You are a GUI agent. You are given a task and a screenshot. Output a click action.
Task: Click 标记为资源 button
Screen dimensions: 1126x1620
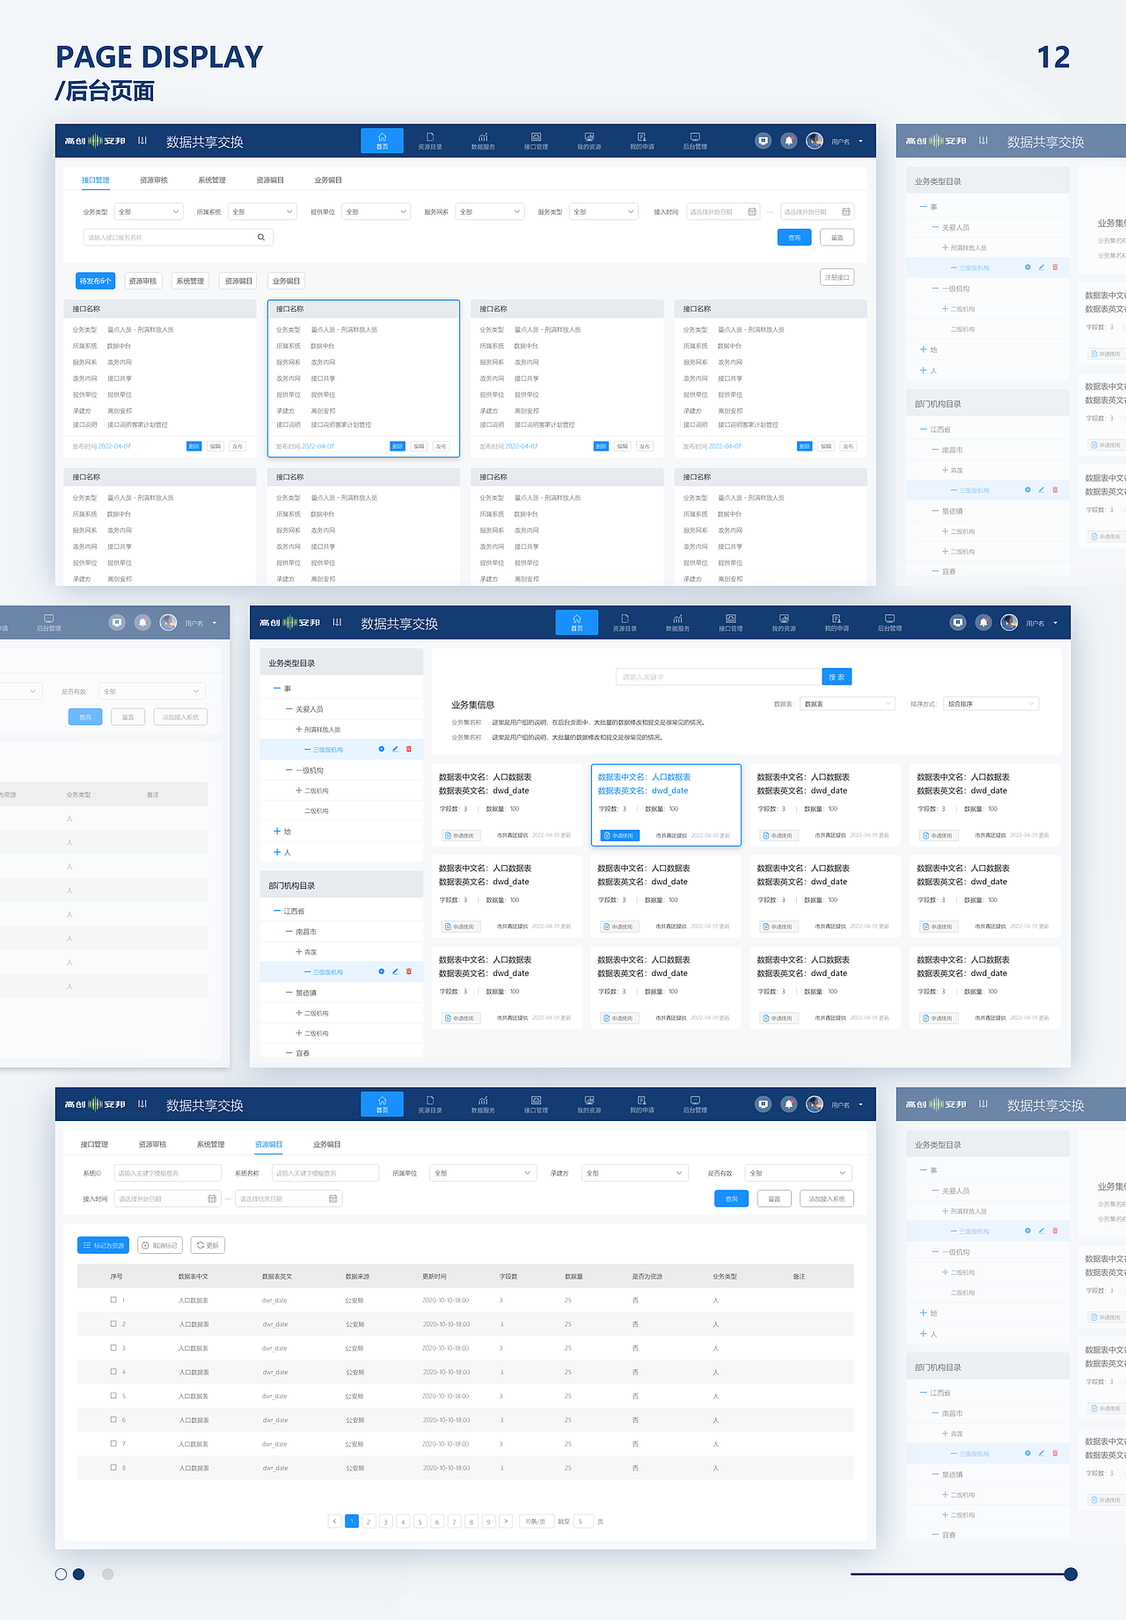coord(103,1245)
